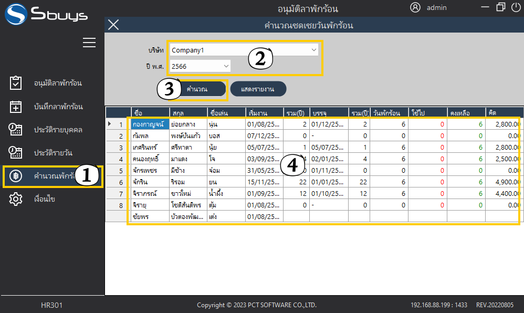Select ประวัติรายบุคคล in the sidebar
This screenshot has width=524, height=313.
58,130
